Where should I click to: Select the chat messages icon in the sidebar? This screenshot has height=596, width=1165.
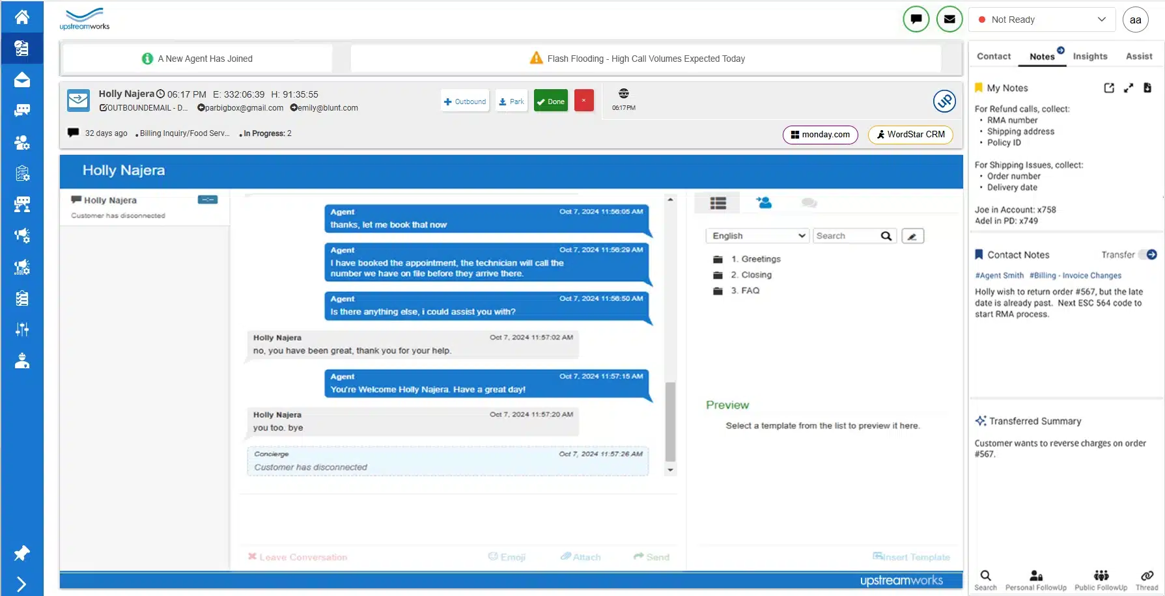click(21, 111)
